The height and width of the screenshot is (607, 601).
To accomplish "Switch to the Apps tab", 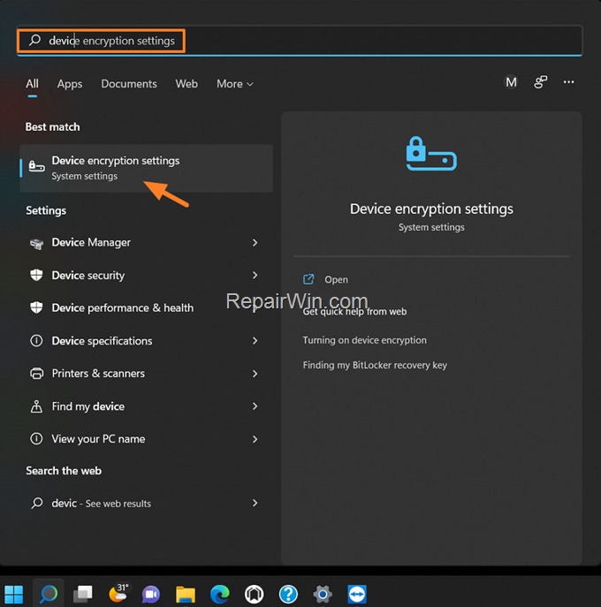I will (x=70, y=84).
